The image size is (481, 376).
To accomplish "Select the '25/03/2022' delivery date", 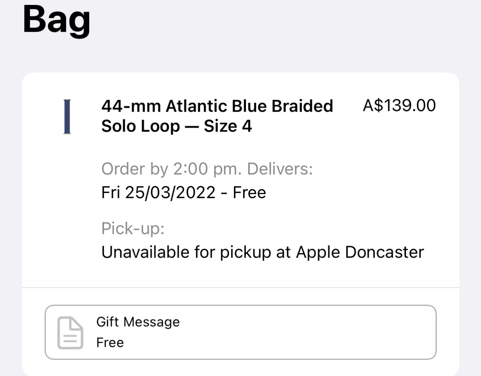I will [170, 192].
